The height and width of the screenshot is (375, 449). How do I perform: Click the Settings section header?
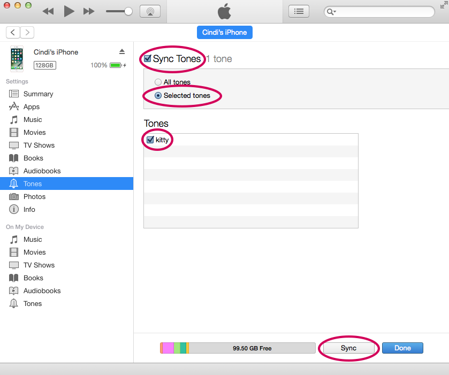[x=17, y=82]
